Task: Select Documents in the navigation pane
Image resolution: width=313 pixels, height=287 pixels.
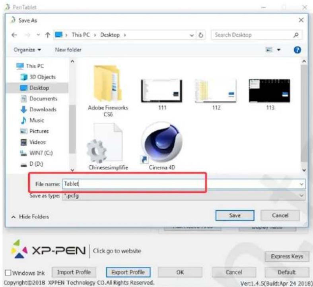Action: tap(39, 99)
